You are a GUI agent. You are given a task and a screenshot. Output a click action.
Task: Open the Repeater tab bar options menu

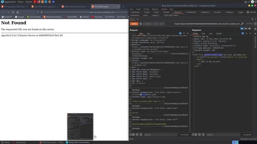(x=255, y=19)
